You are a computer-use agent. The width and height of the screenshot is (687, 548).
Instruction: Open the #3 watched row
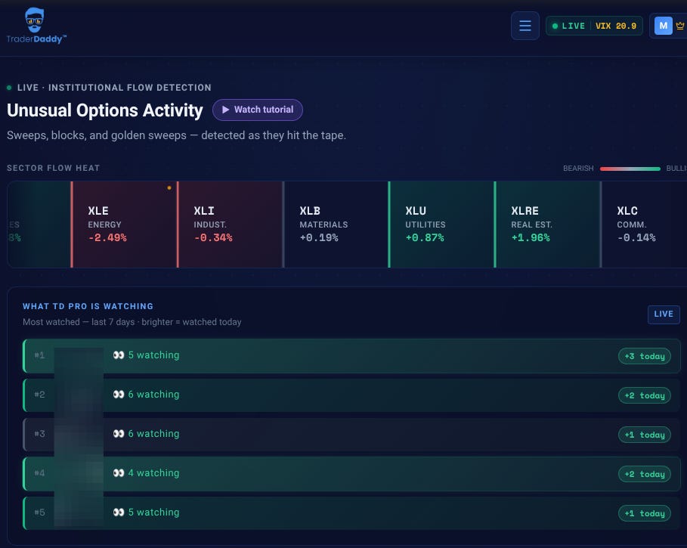point(352,435)
